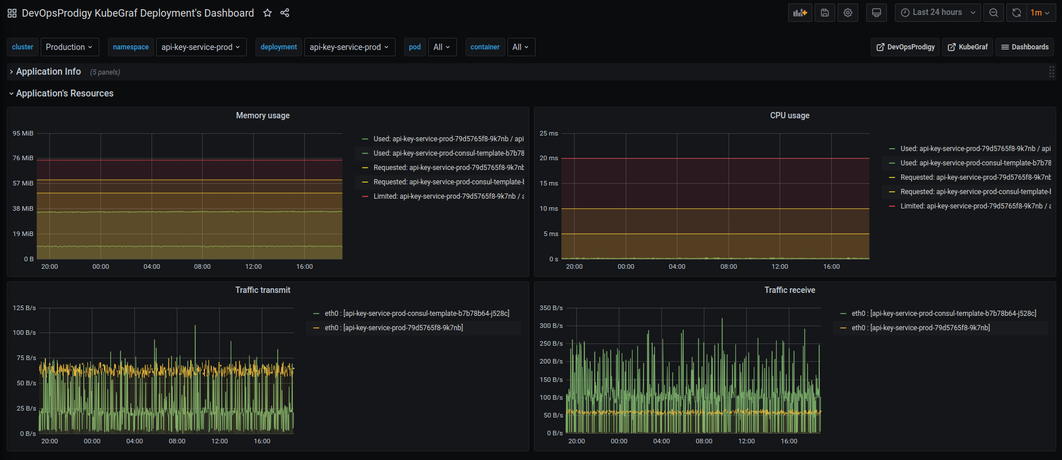
Task: Open the Dashboards links menu
Action: click(1025, 47)
